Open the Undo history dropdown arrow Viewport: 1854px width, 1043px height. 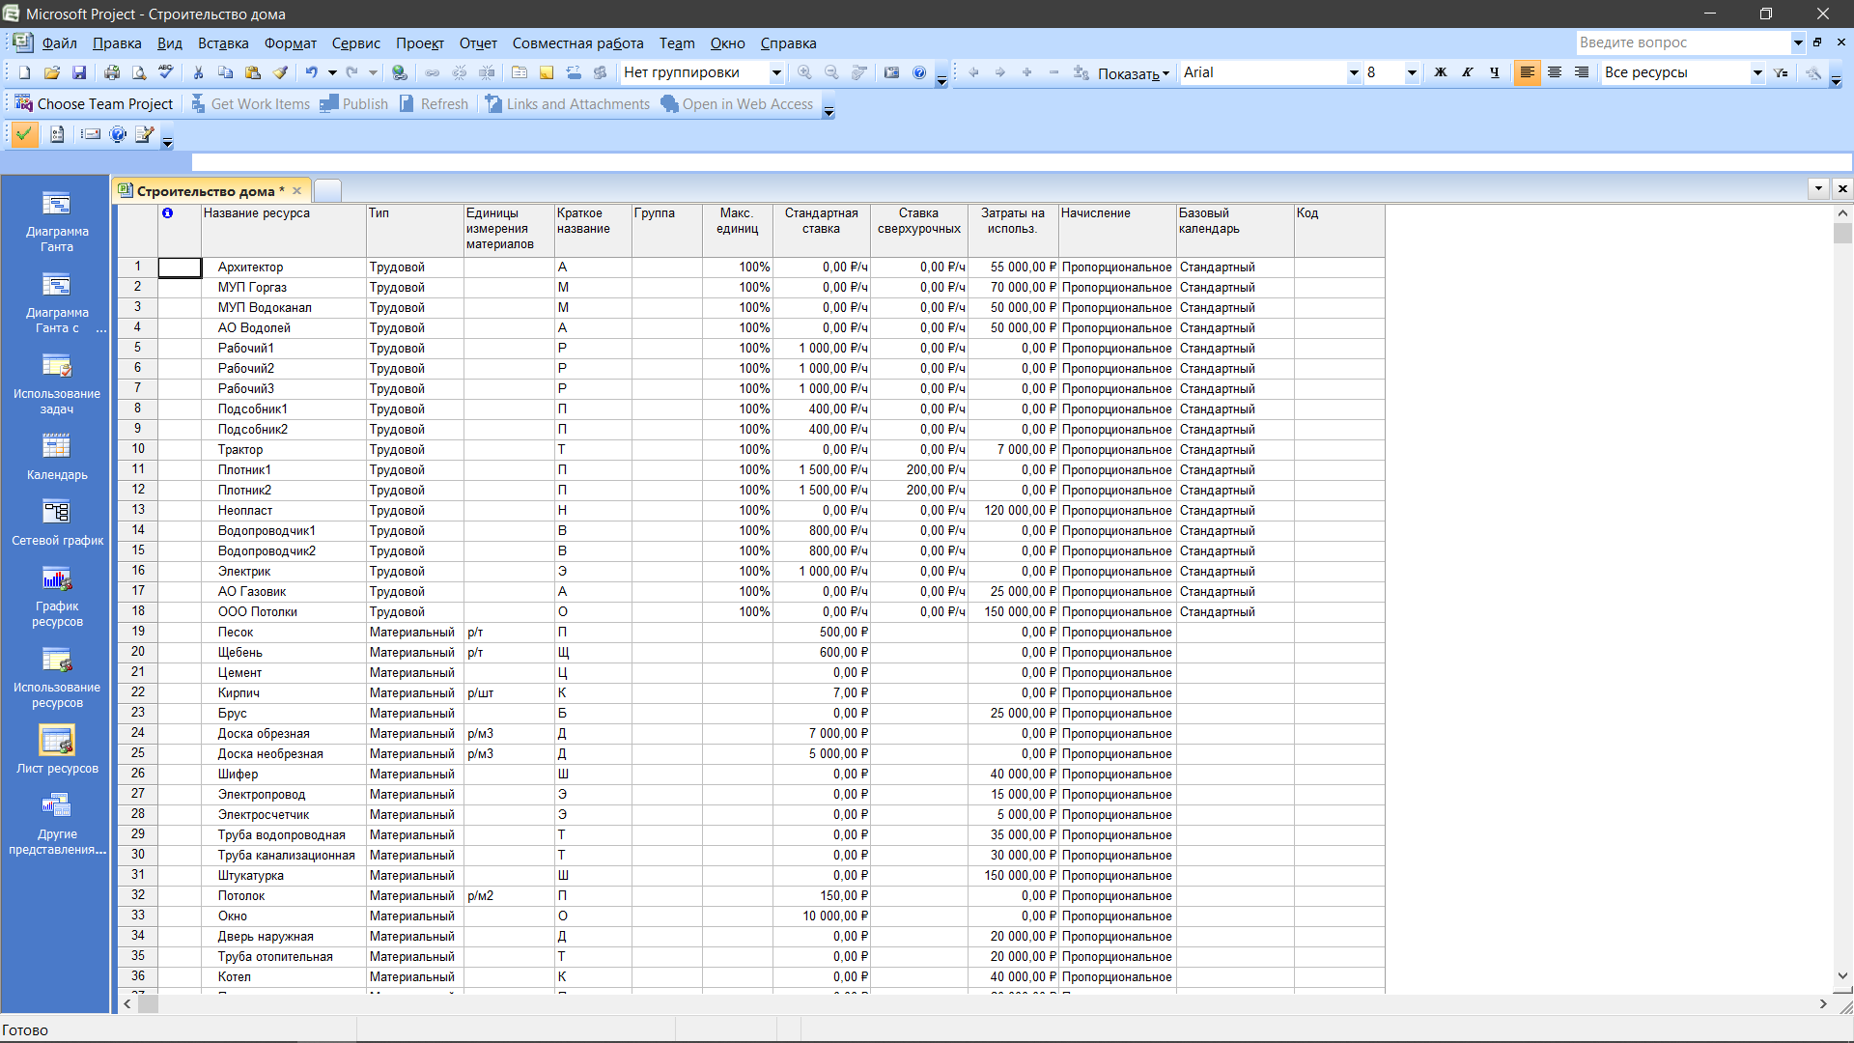pos(332,72)
